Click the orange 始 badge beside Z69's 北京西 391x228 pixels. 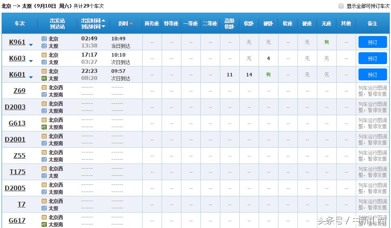[x=44, y=87]
